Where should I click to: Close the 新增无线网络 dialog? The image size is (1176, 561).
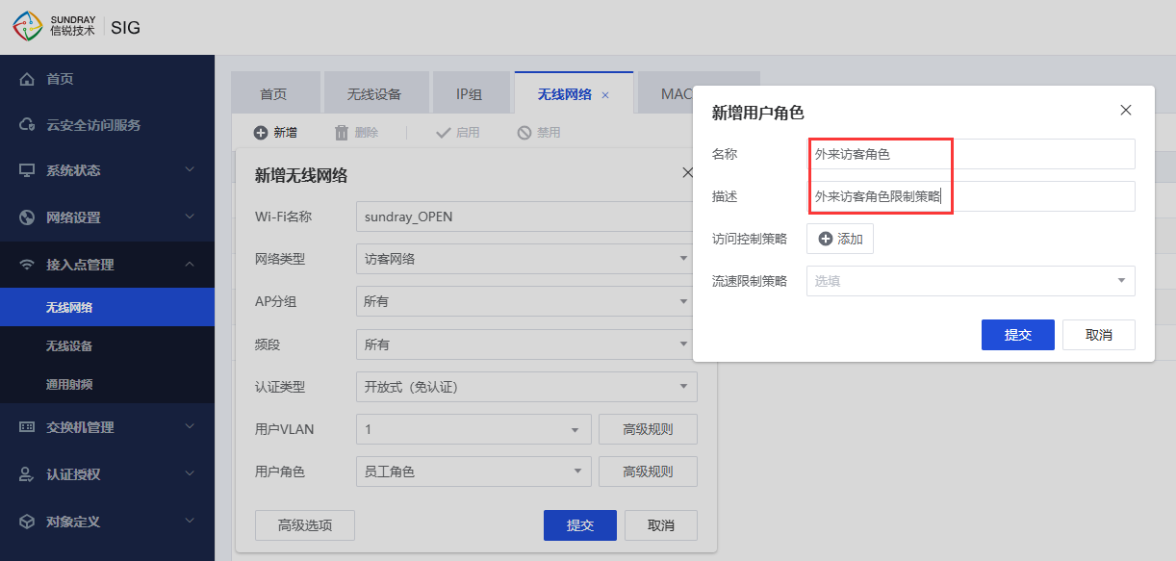[687, 173]
